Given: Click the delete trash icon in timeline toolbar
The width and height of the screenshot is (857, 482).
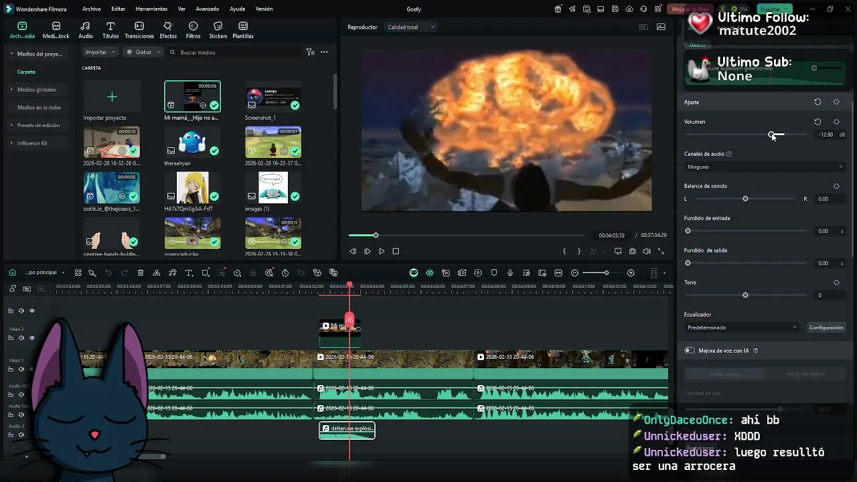Looking at the screenshot, I should pos(141,272).
